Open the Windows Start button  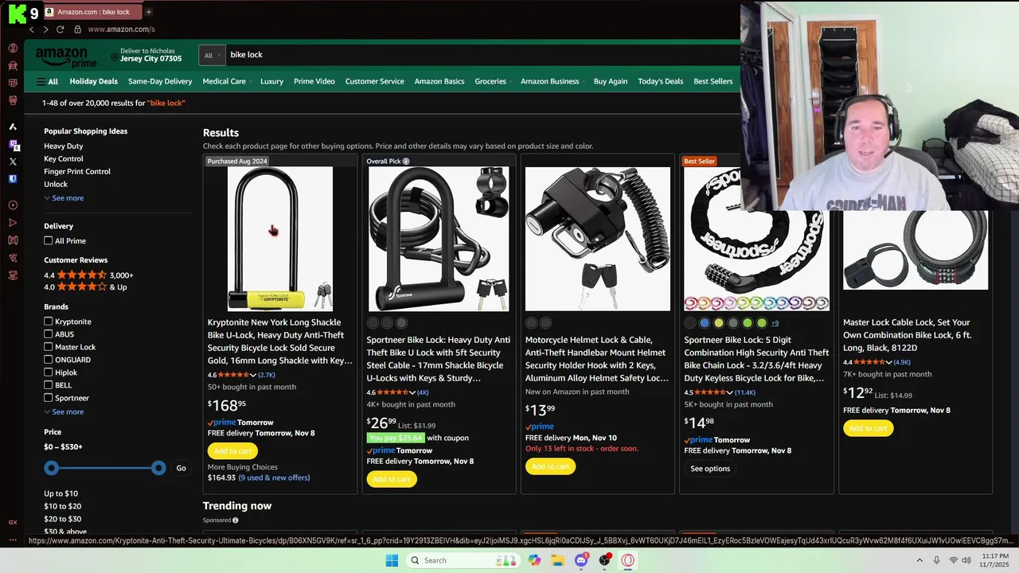tap(392, 560)
